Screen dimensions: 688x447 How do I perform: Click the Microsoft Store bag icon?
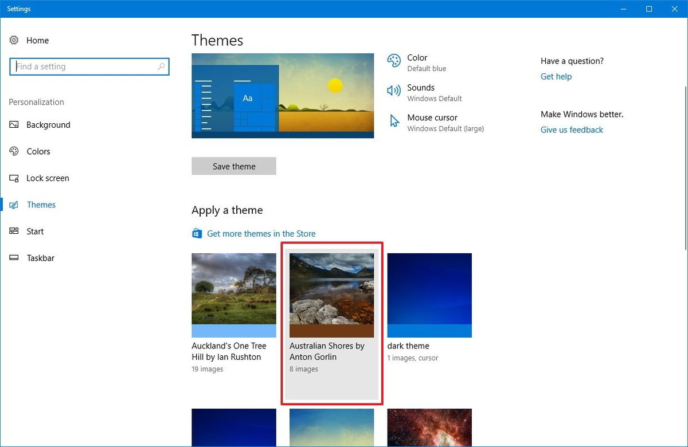coord(197,233)
